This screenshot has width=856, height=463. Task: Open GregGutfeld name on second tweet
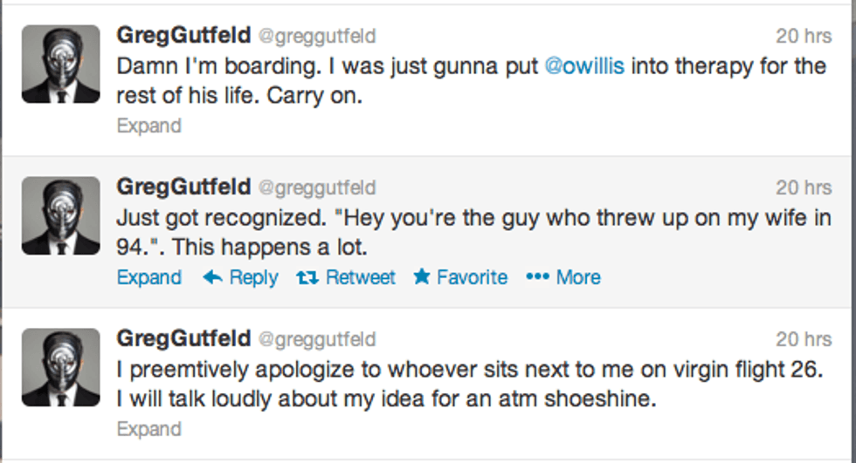click(x=183, y=187)
